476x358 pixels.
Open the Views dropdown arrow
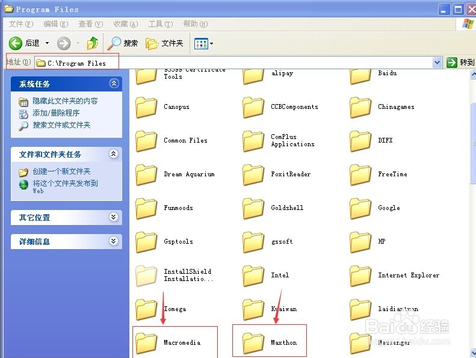(212, 44)
